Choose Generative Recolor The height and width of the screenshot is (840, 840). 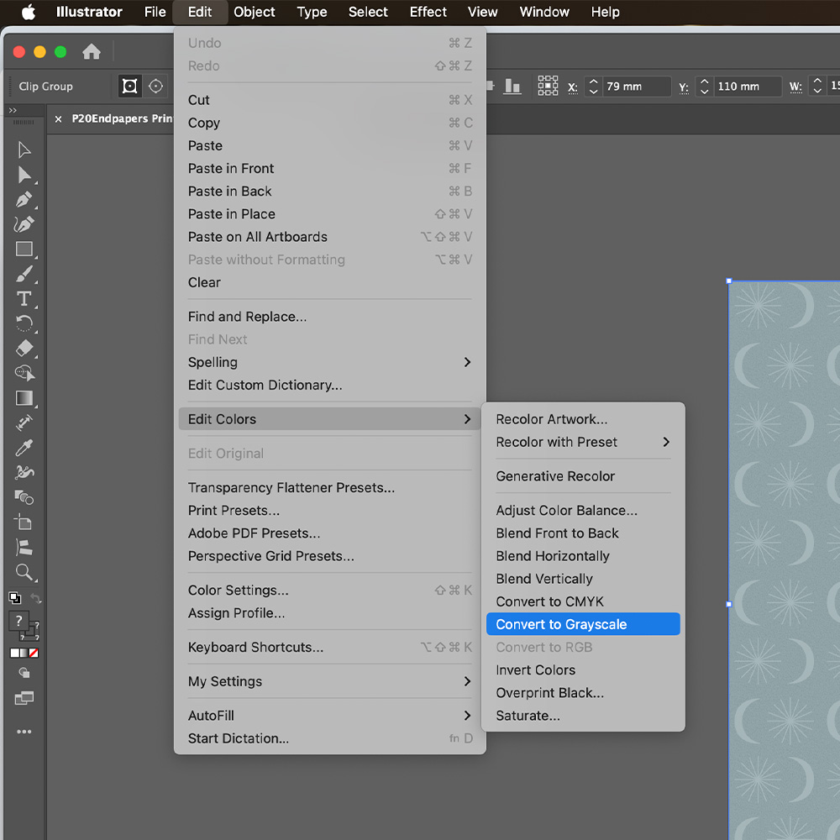583,476
